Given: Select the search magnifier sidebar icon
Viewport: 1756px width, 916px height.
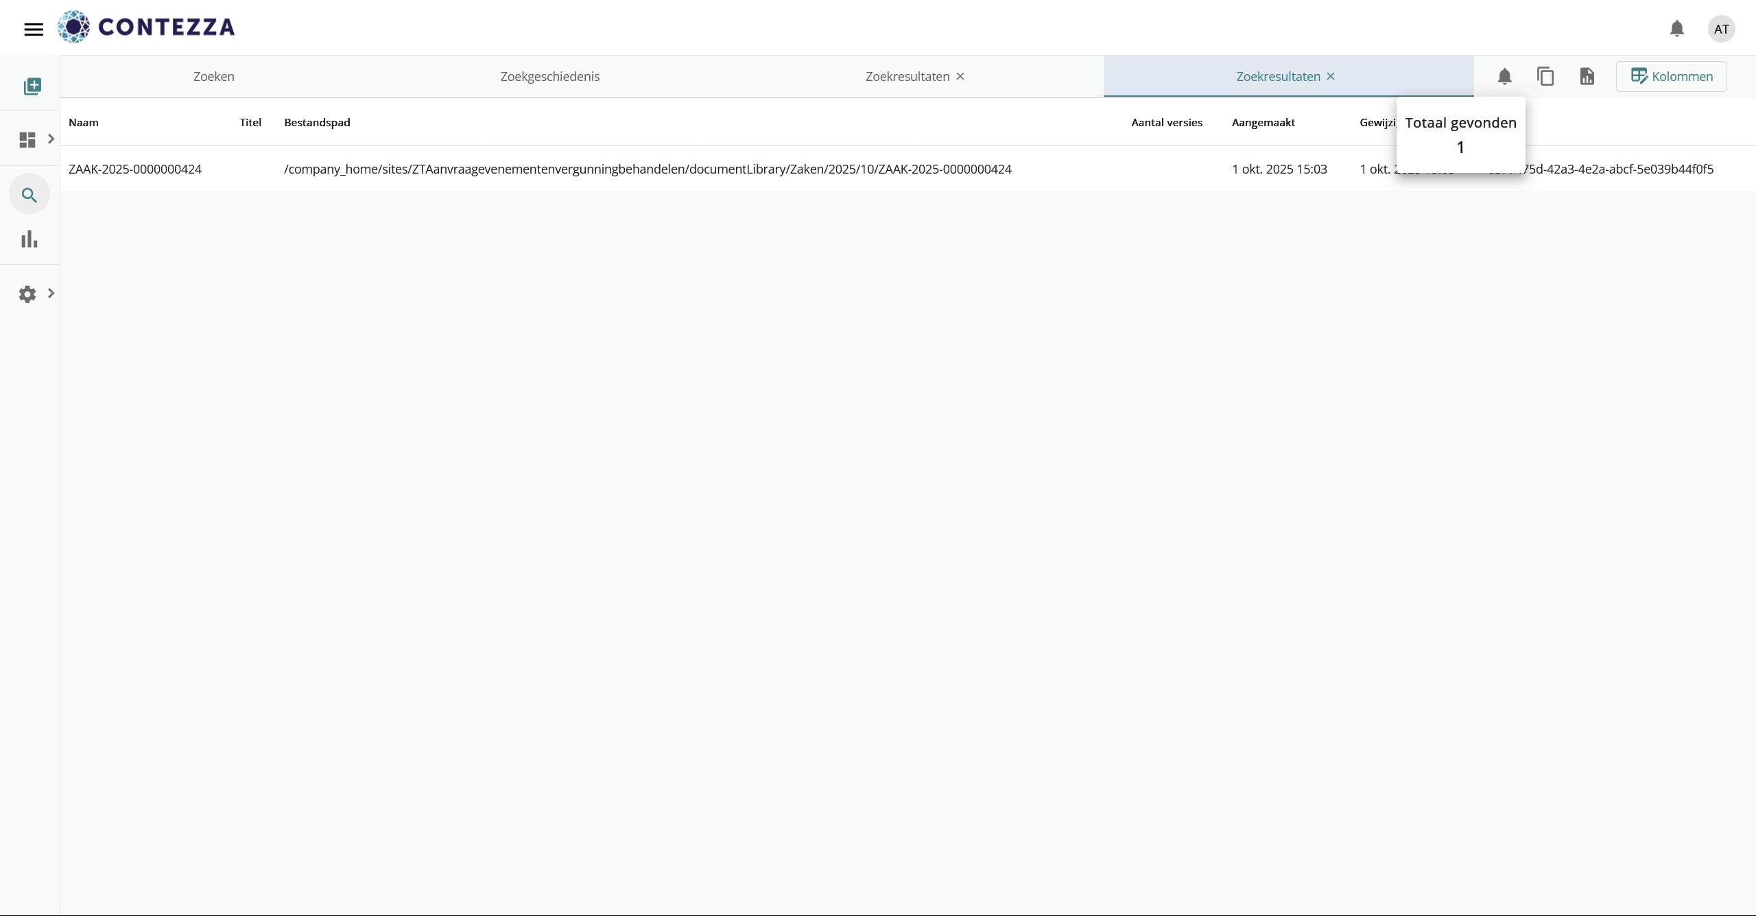Looking at the screenshot, I should pyautogui.click(x=29, y=195).
